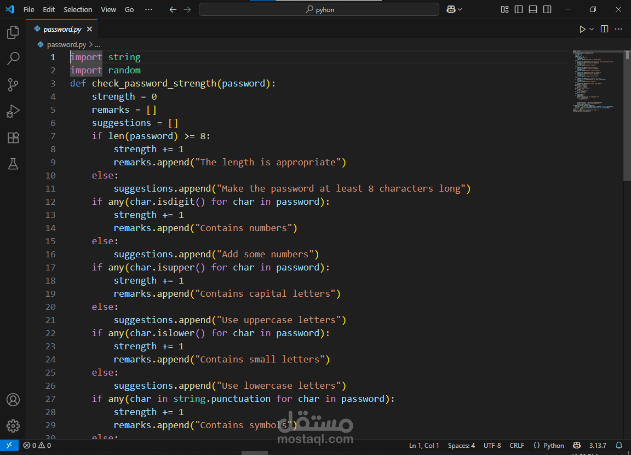Image resolution: width=631 pixels, height=455 pixels.
Task: Click line number 7 in the gutter
Action: [x=53, y=136]
